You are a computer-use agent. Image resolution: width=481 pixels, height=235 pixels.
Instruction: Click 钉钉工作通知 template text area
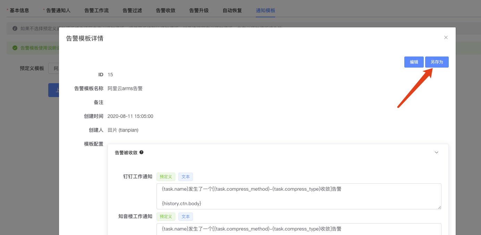point(299,196)
